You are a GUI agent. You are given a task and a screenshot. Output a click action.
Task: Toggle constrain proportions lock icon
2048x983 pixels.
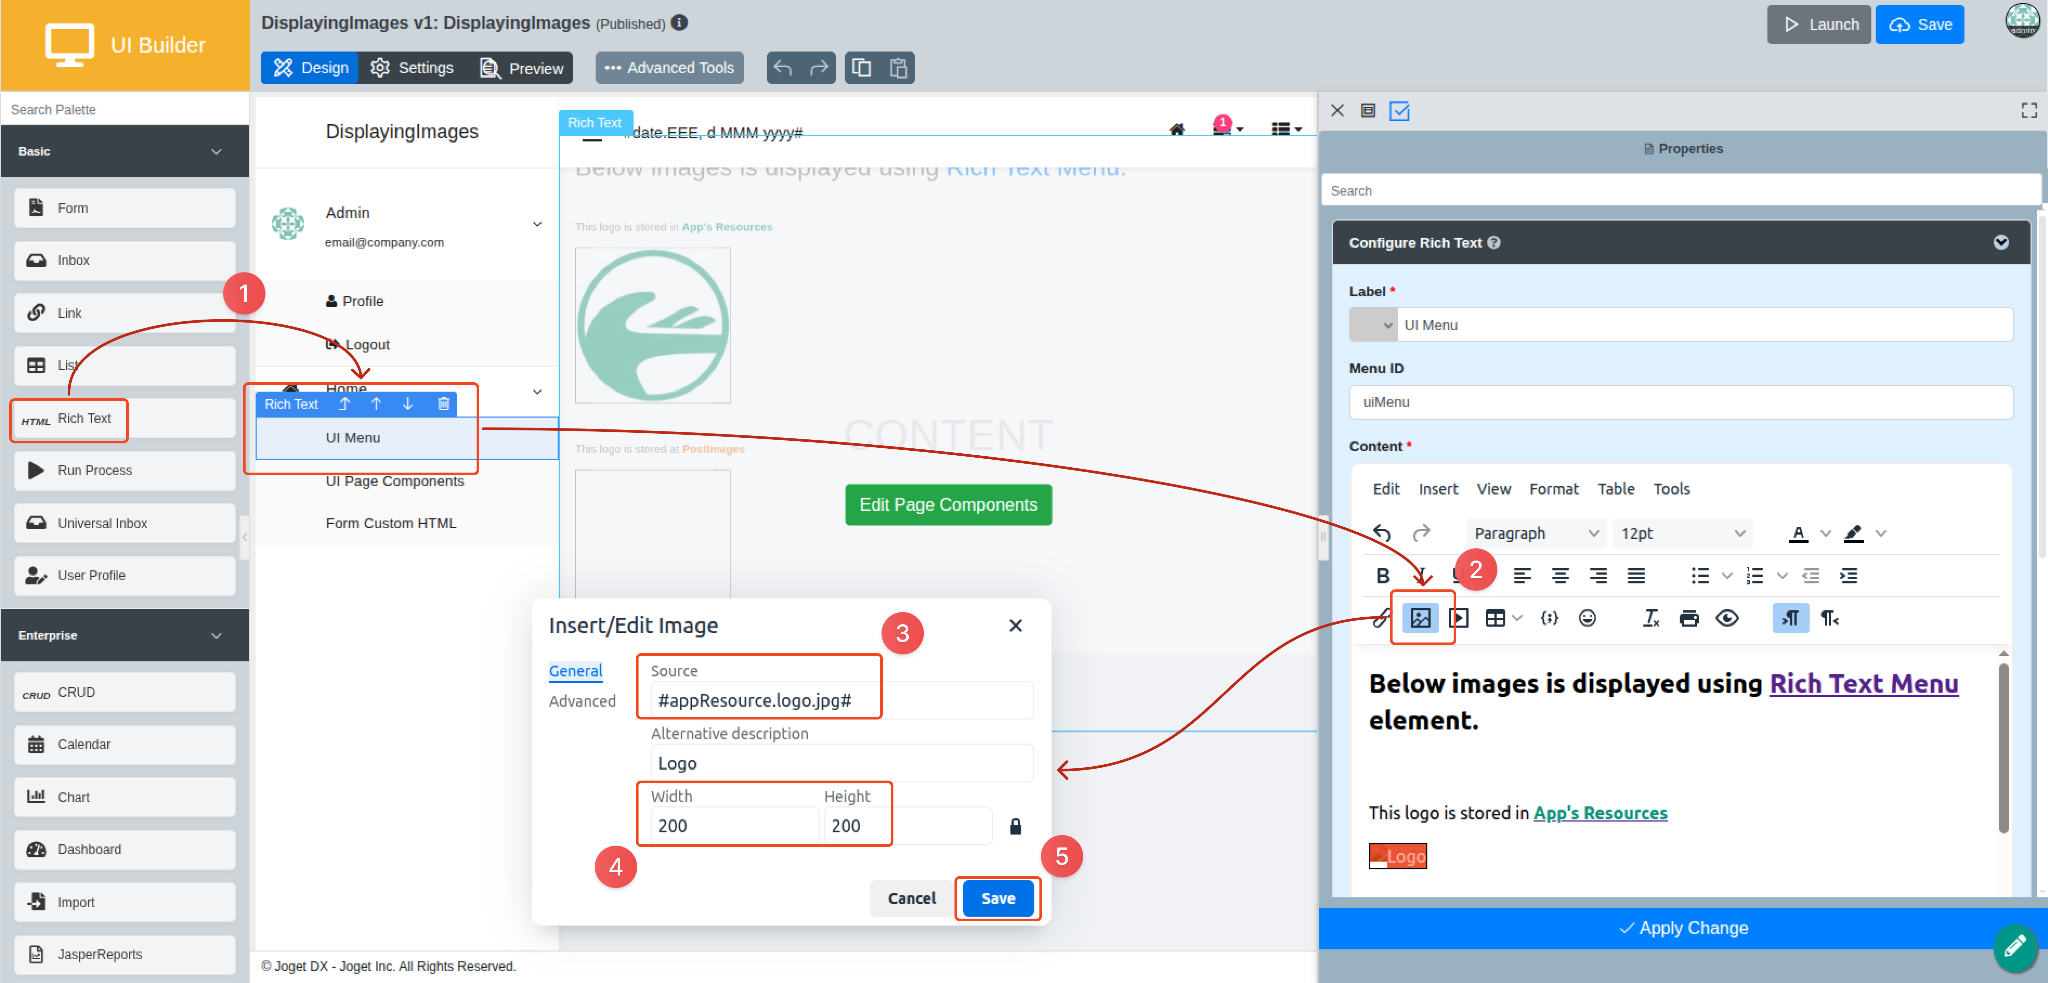1015,826
